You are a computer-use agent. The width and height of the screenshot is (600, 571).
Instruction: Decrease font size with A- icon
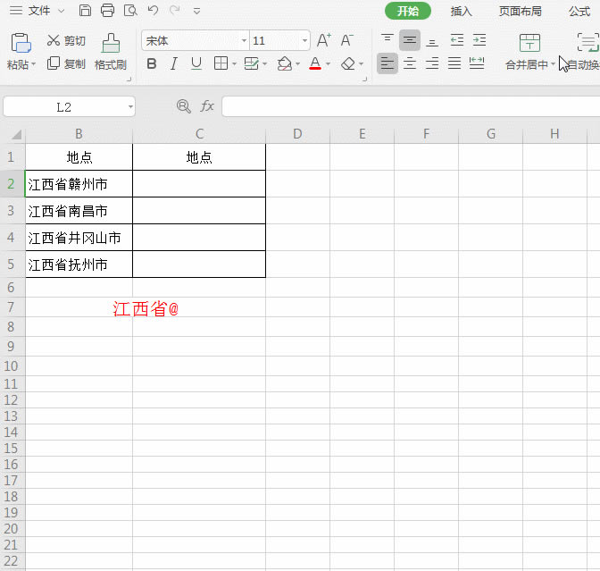click(346, 40)
